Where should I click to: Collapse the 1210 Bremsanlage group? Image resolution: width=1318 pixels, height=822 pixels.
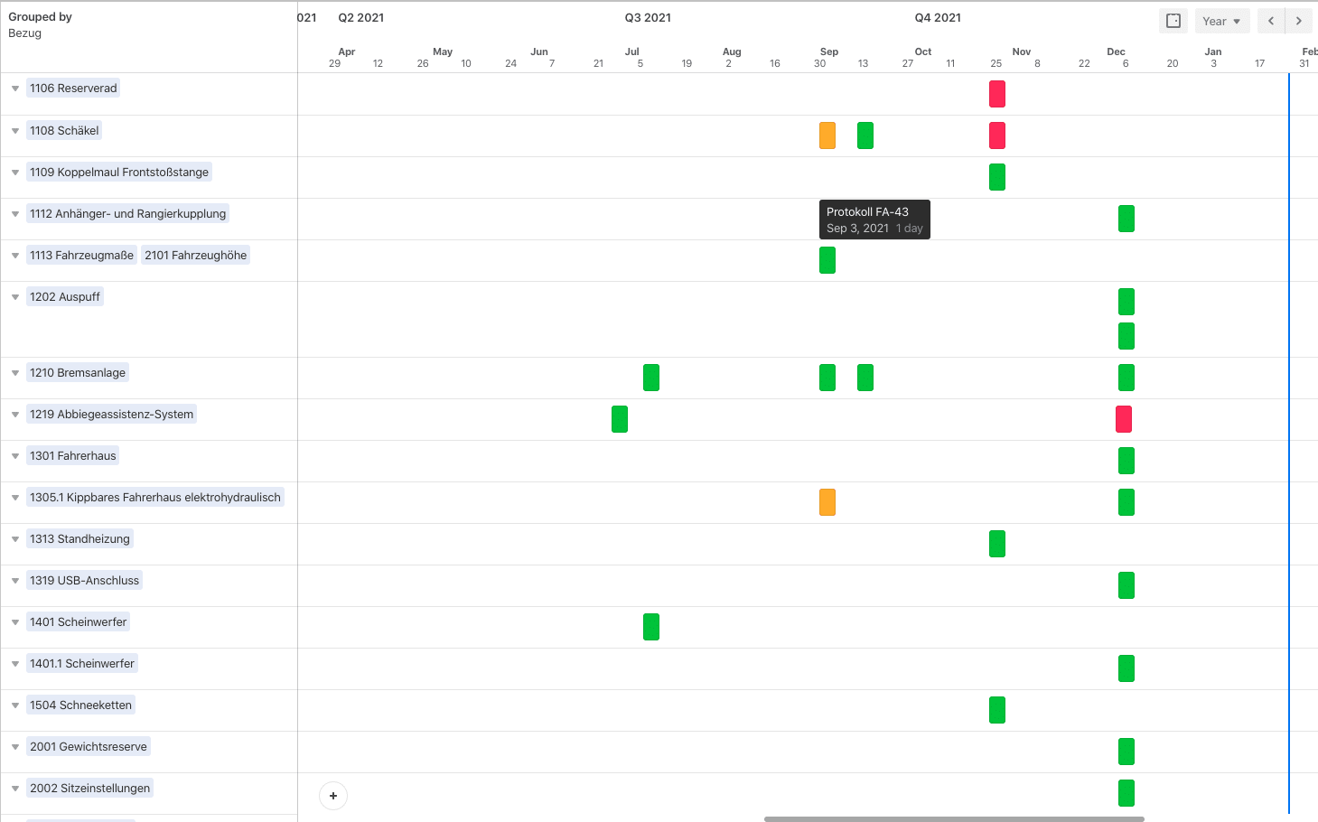(x=15, y=373)
